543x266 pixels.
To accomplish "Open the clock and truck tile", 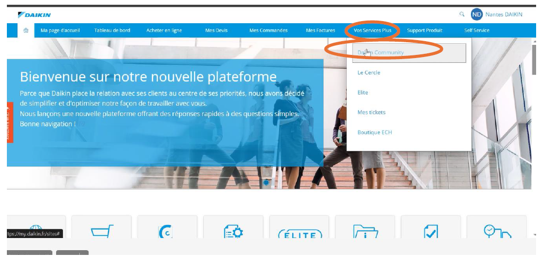I will [x=496, y=226].
